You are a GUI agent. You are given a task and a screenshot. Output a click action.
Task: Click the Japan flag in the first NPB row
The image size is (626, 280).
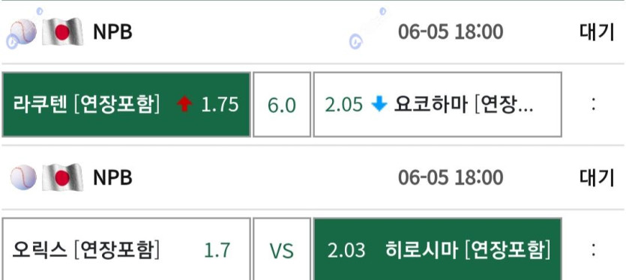point(63,31)
